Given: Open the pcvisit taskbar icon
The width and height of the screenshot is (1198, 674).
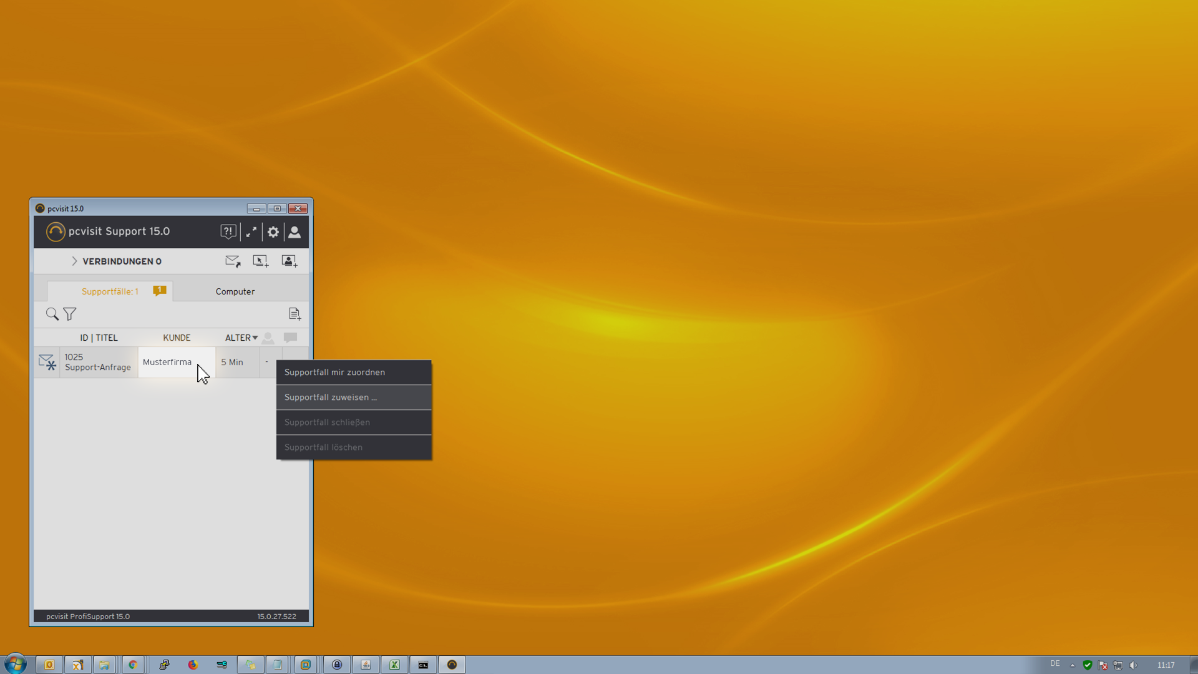Looking at the screenshot, I should coord(452,665).
